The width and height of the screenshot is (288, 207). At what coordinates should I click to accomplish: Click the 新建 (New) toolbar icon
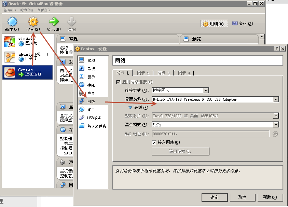12,22
